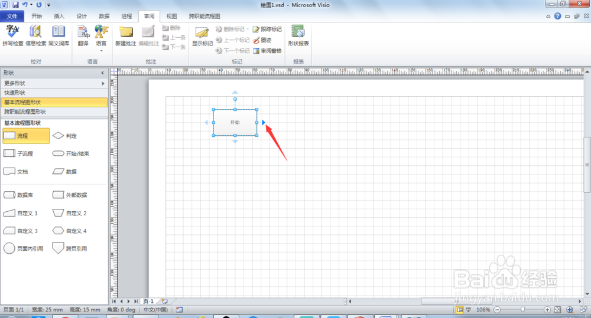Insert a new page tab icon
This screenshot has height=318, width=591.
[x=164, y=301]
